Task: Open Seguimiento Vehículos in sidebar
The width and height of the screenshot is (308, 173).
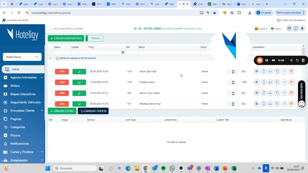Action: coord(26,102)
